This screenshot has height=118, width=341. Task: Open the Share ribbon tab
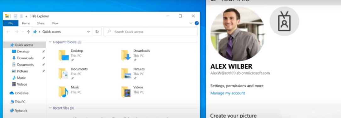pyautogui.click(x=41, y=23)
